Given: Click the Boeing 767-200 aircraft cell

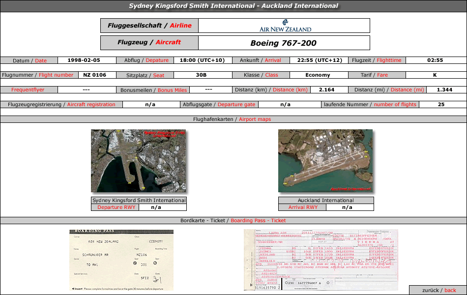Looking at the screenshot, I should pos(284,43).
